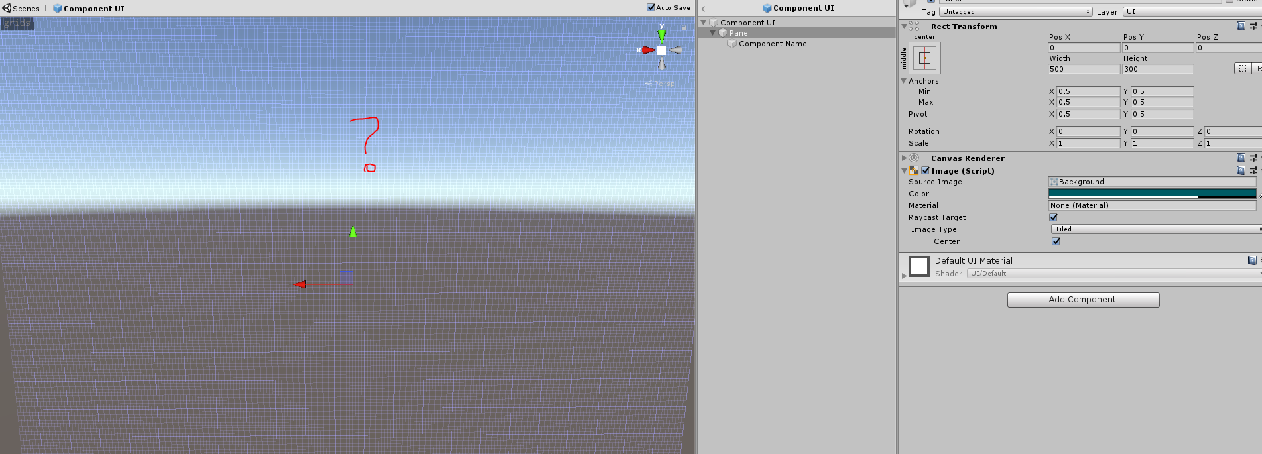Click the green Y move-handle arrow in scene
The width and height of the screenshot is (1262, 454).
[x=353, y=231]
